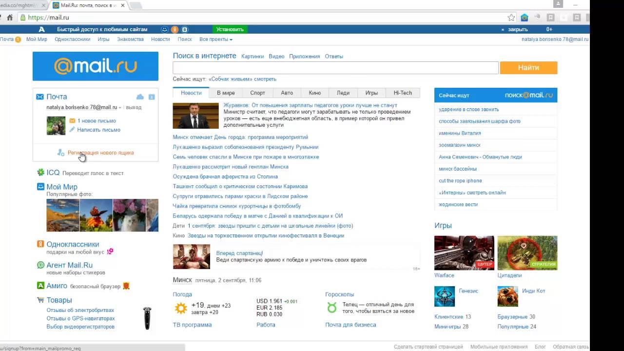Open the Warface game thumbnail
The height and width of the screenshot is (351, 624).
pos(464,253)
